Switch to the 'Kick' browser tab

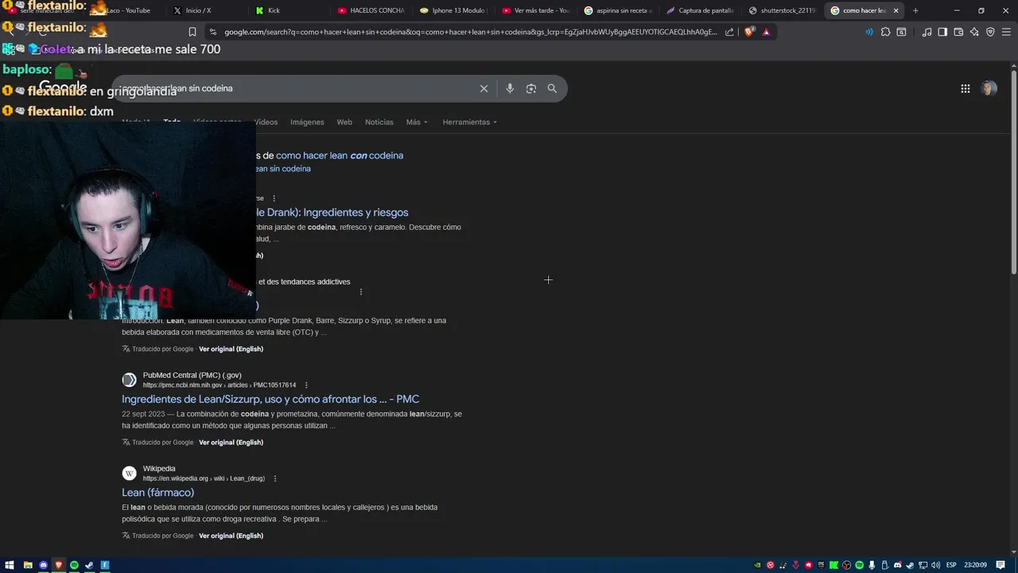(287, 10)
